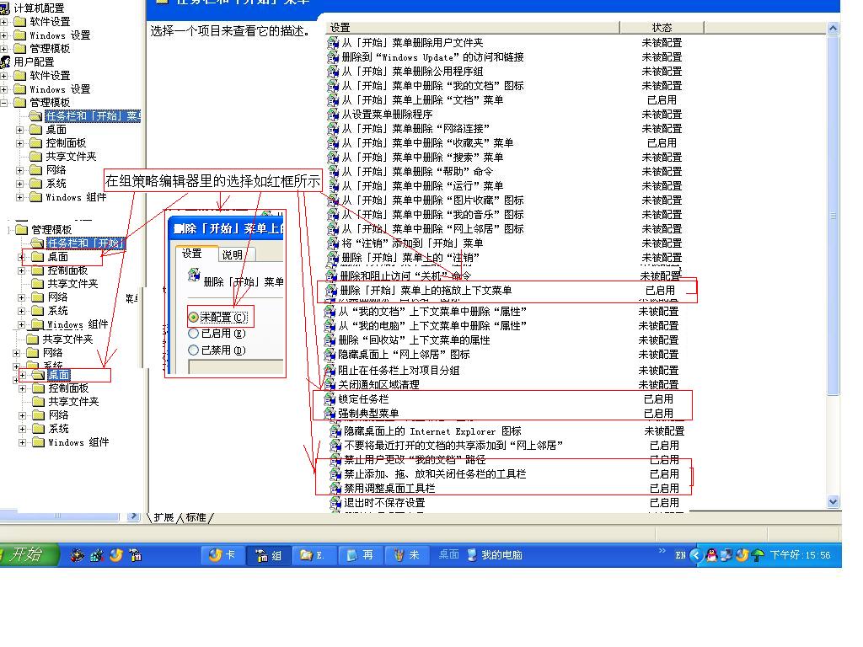This screenshot has height=647, width=863.
Task: Click the policy icon beside 从「开始」菜单删除用户文件夹
Action: click(x=332, y=42)
